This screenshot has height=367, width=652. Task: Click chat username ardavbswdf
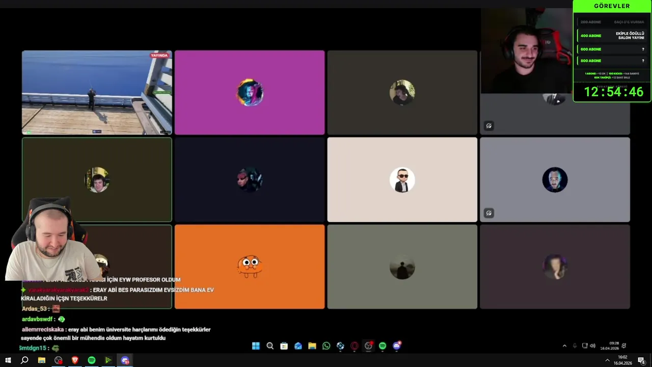[37, 319]
